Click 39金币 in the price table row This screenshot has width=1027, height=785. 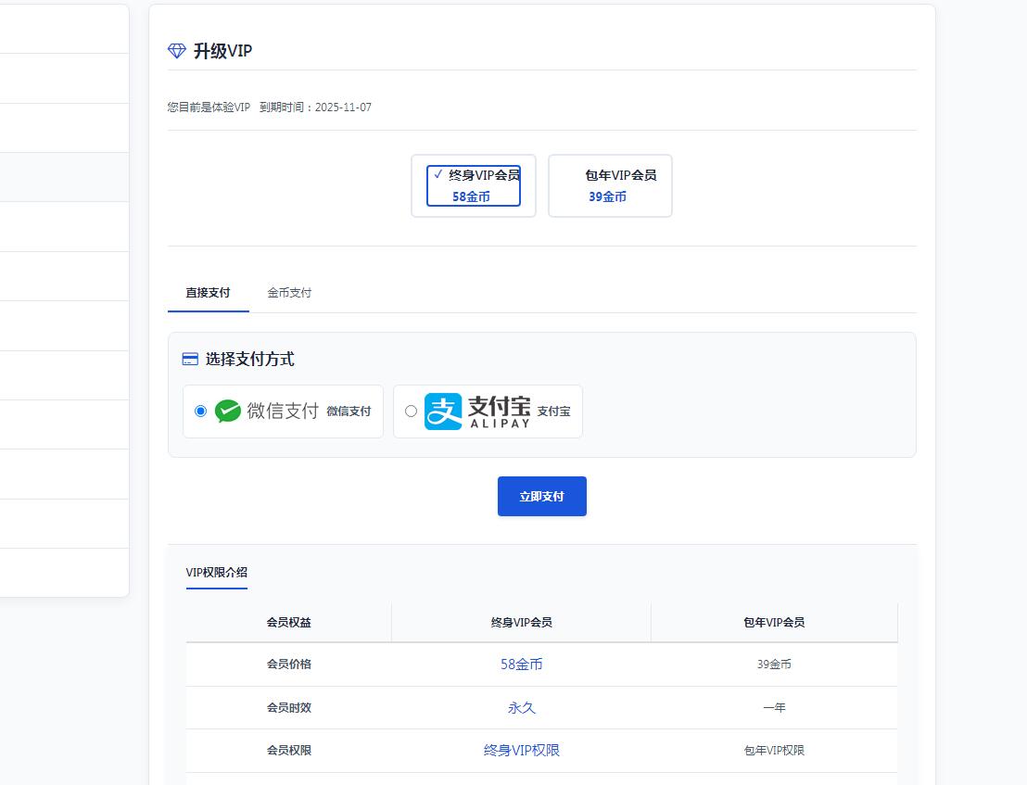pos(774,665)
